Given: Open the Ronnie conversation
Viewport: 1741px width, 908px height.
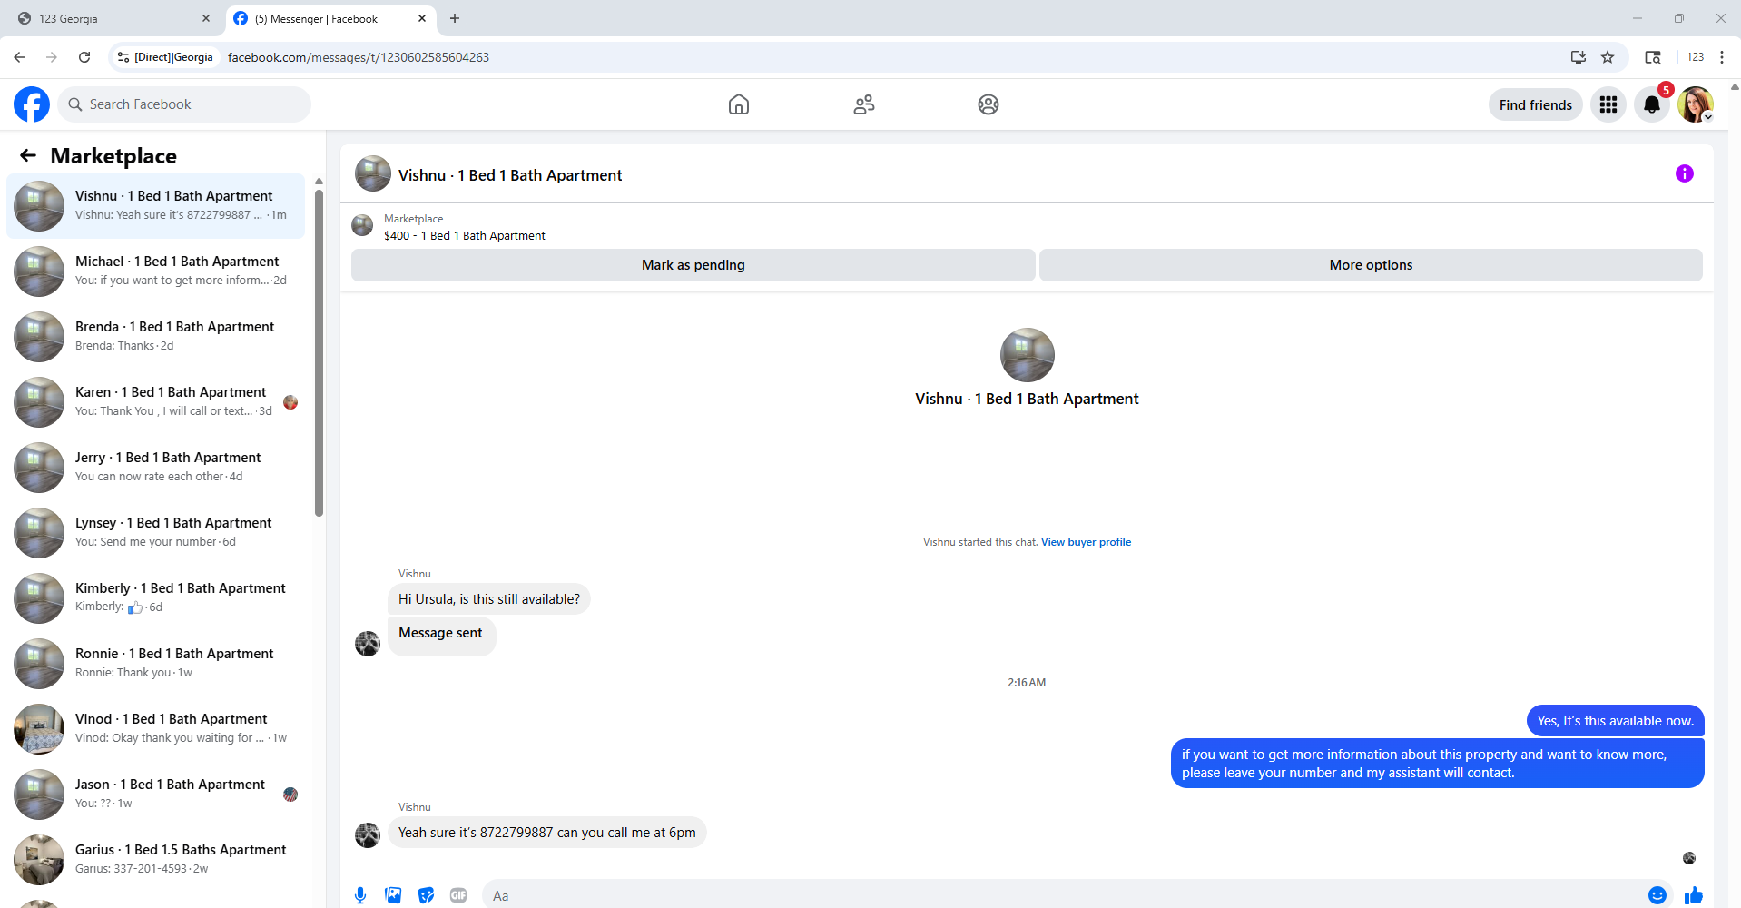Looking at the screenshot, I should tap(156, 664).
